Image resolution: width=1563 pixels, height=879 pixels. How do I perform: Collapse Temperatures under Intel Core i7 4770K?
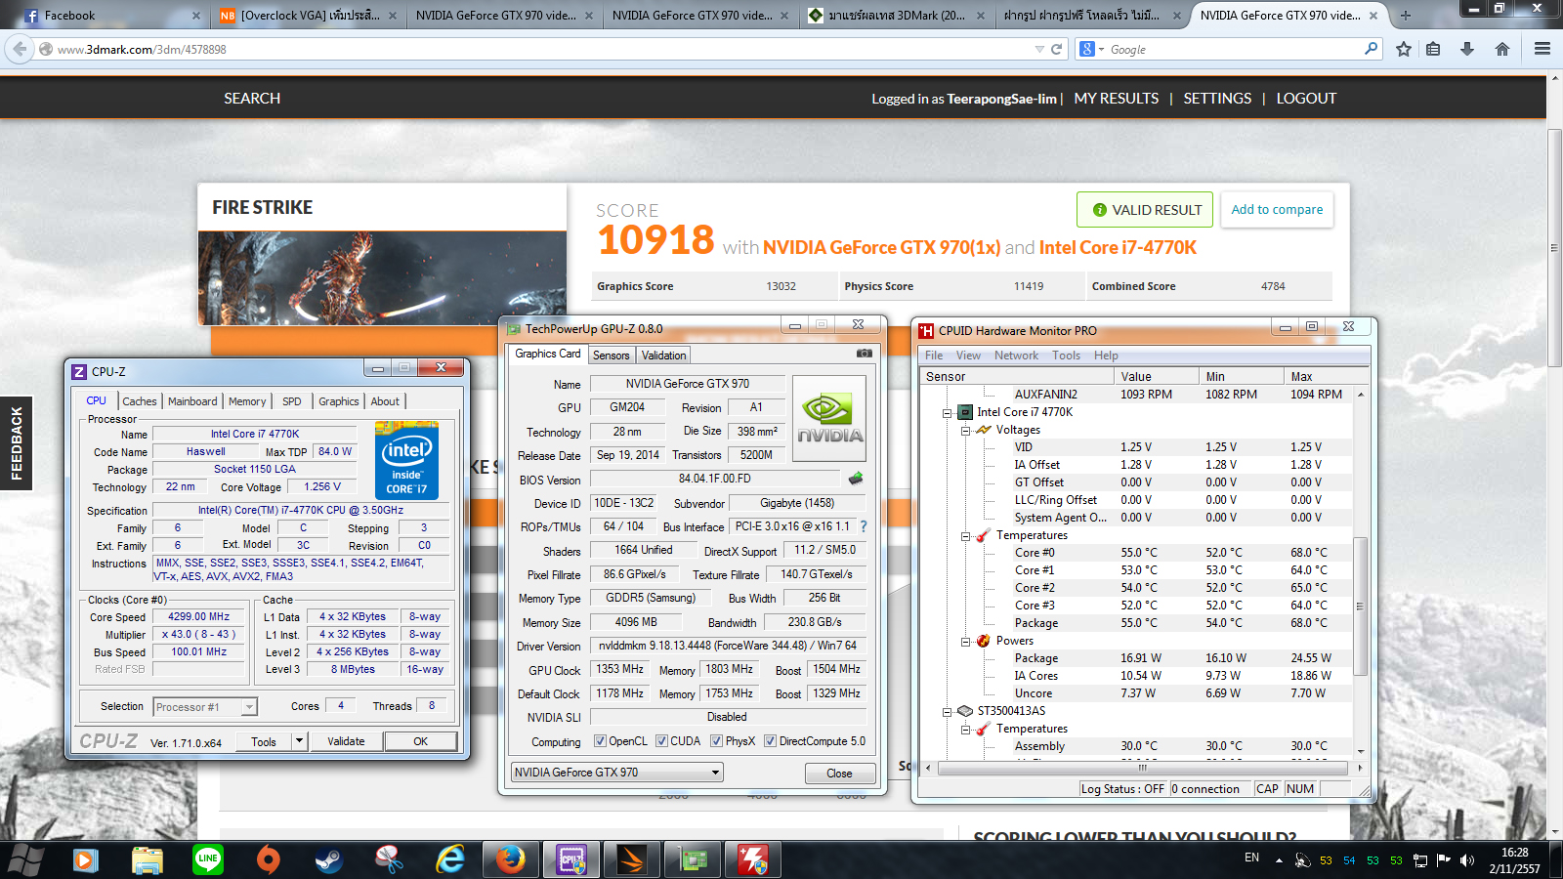(x=964, y=535)
